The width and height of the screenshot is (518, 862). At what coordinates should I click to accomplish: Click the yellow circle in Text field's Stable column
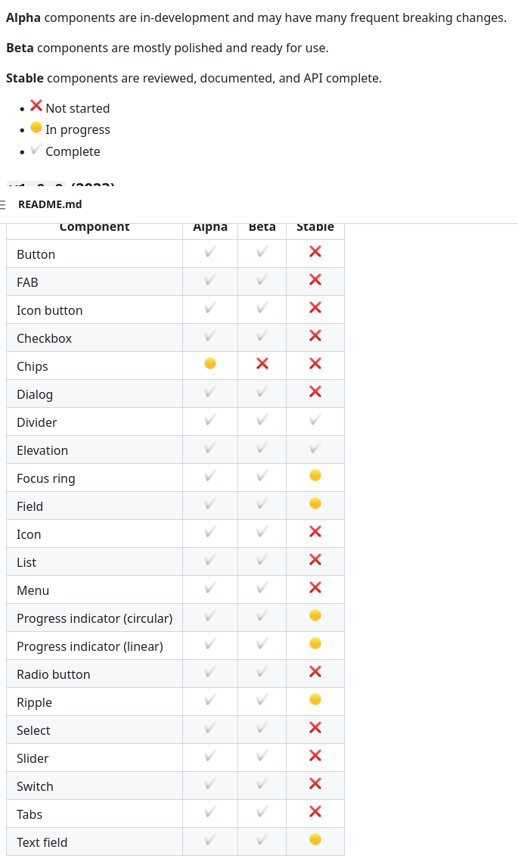coord(315,839)
